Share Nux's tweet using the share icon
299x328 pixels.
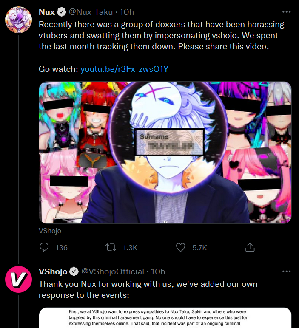pos(250,247)
